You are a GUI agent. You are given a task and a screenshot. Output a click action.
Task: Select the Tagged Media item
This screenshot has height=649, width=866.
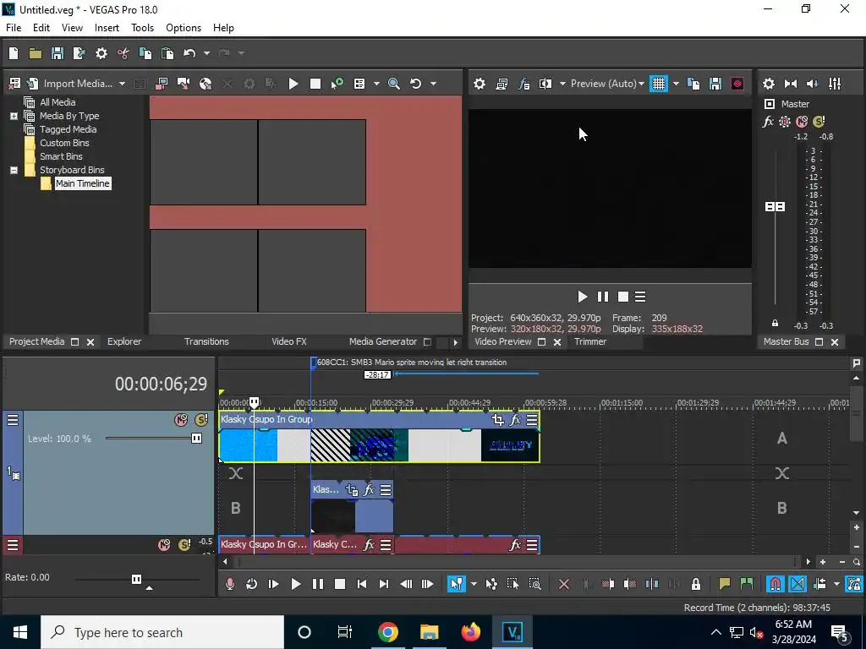click(x=68, y=129)
